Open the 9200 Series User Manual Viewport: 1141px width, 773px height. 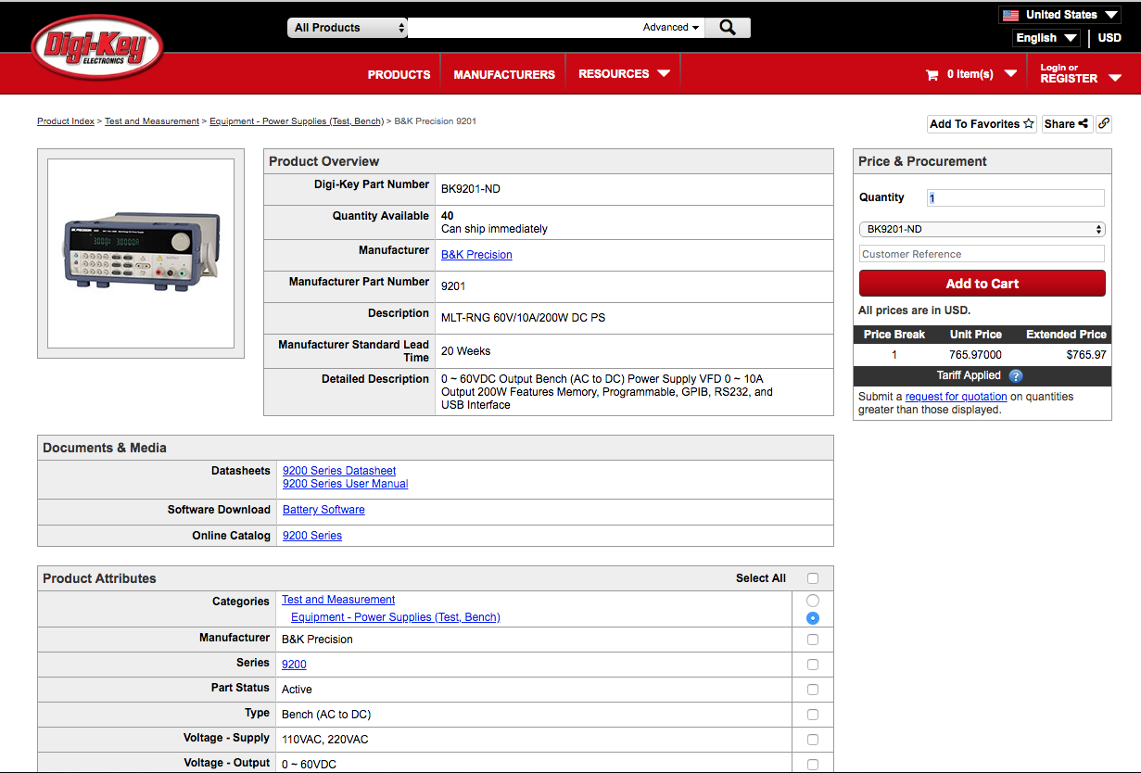345,484
